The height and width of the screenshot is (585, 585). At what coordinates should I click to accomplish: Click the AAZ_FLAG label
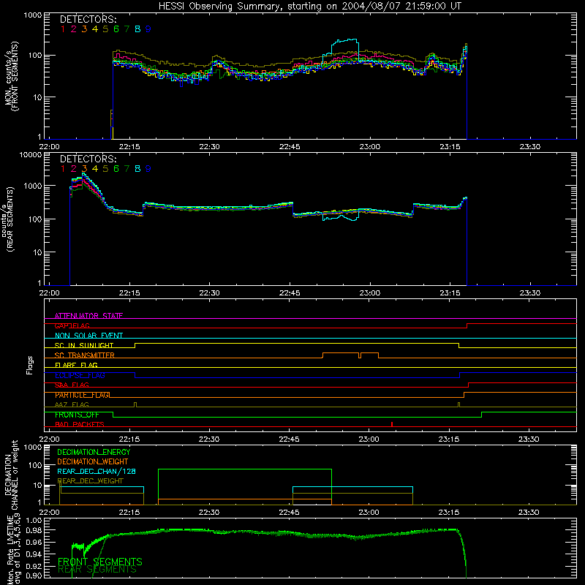tap(72, 405)
